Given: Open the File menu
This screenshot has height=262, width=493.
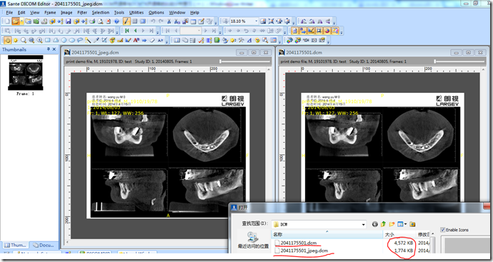Looking at the screenshot, I should click(9, 13).
